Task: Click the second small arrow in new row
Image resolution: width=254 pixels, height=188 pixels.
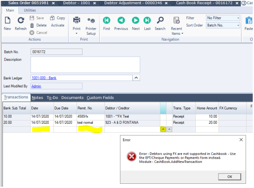Action: click(169, 129)
